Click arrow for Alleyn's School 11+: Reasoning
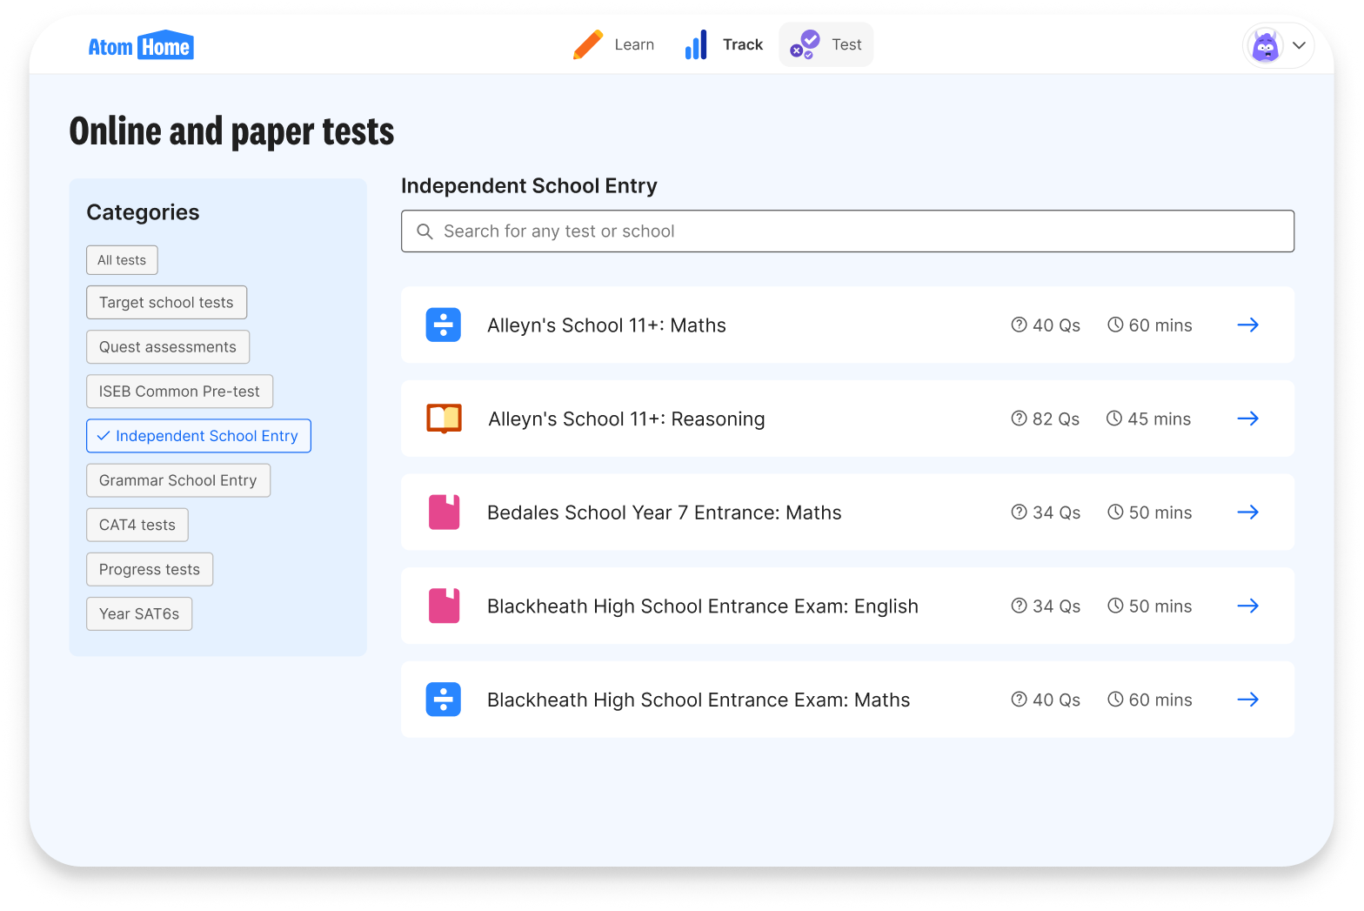 pos(1248,419)
